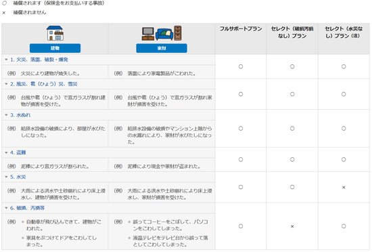The height and width of the screenshot is (252, 372).
Task: Click the セレクト（破損汚損なし）プラン column header
Action: coord(292,33)
